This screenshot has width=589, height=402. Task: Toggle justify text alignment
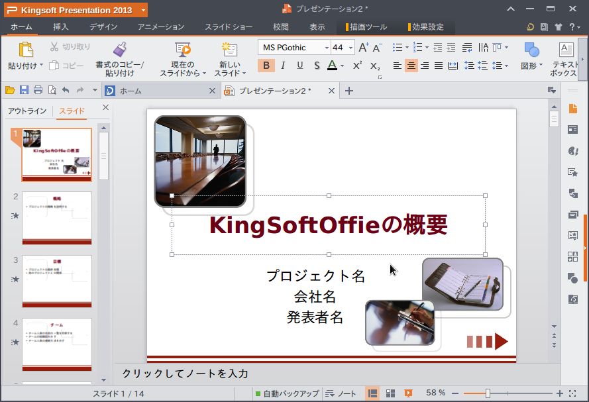(x=439, y=66)
